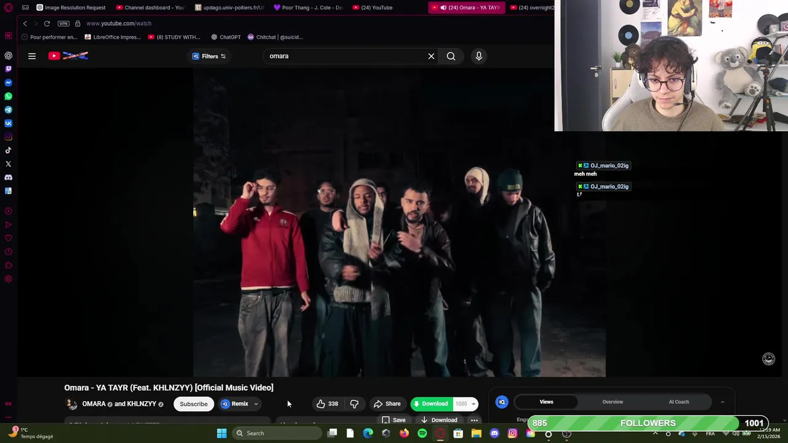Open Discord in the Opera sidebar
The image size is (788, 443).
[x=8, y=177]
